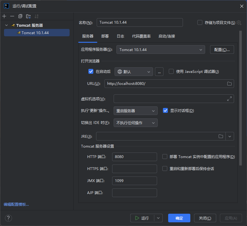Click the 名称 input field

click(140, 22)
